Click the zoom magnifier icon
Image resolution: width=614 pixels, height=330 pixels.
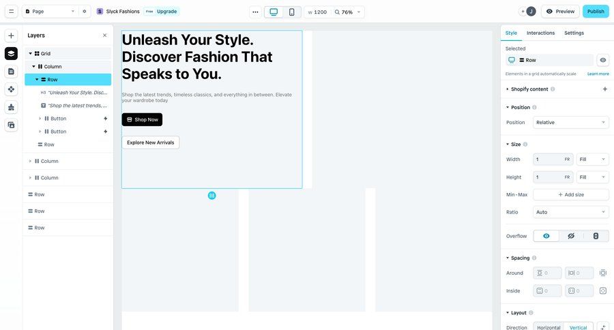(337, 12)
